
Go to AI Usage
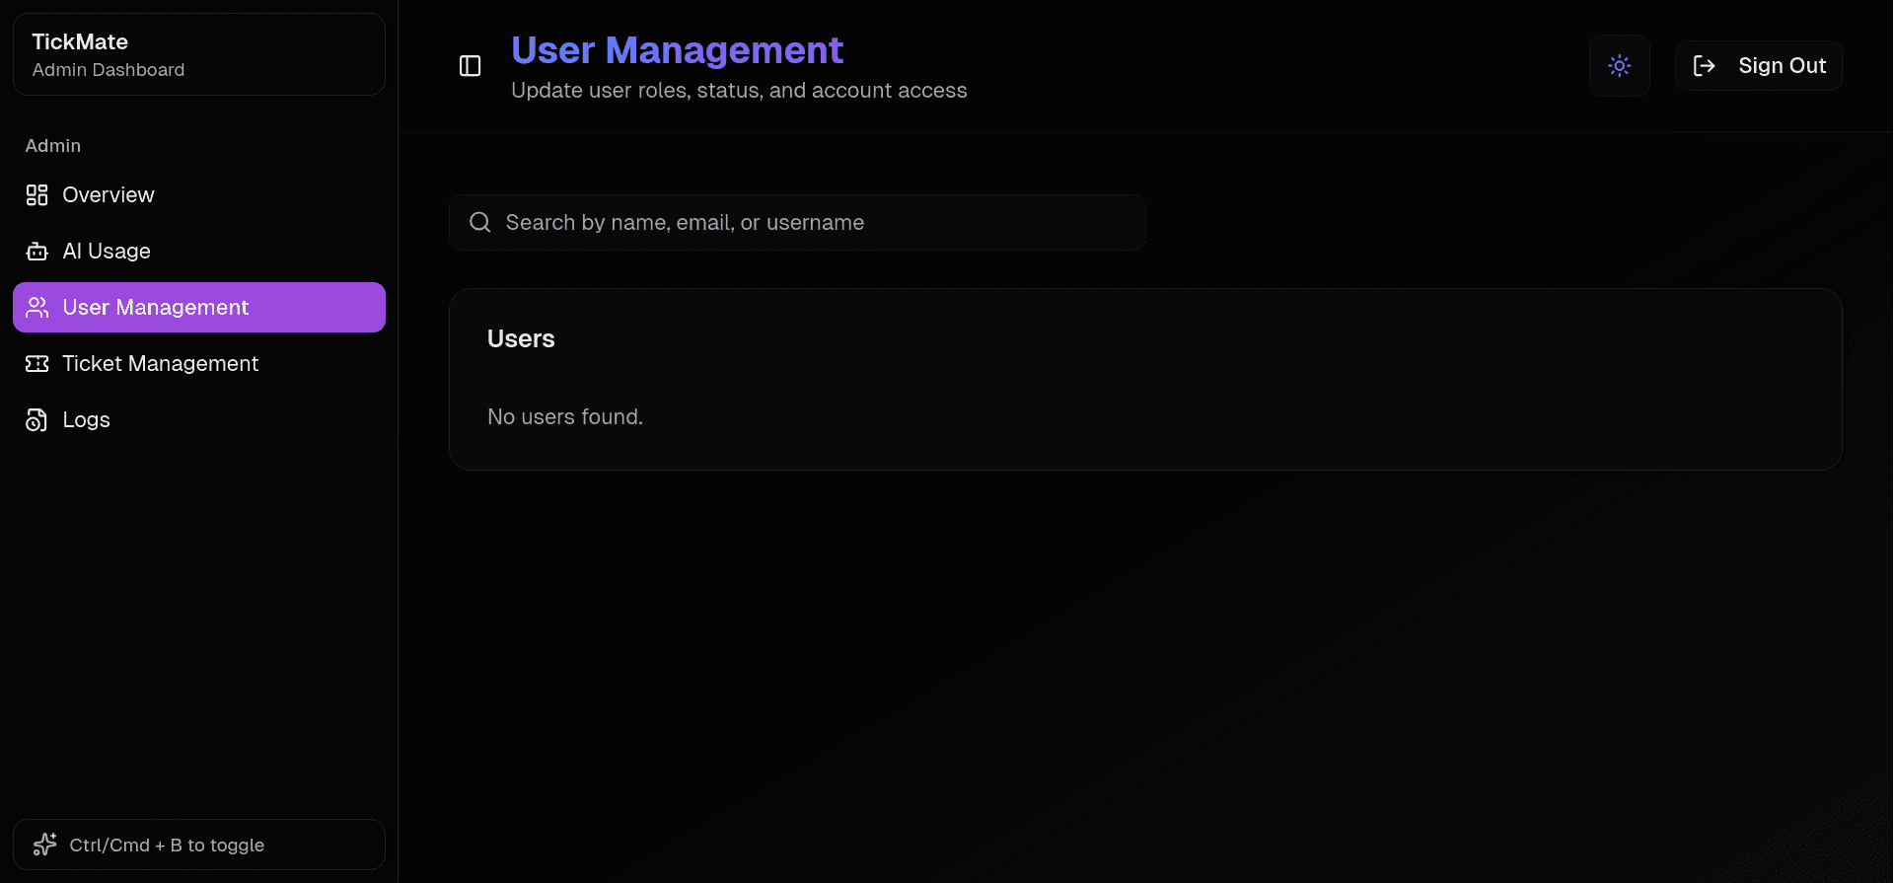(x=199, y=252)
